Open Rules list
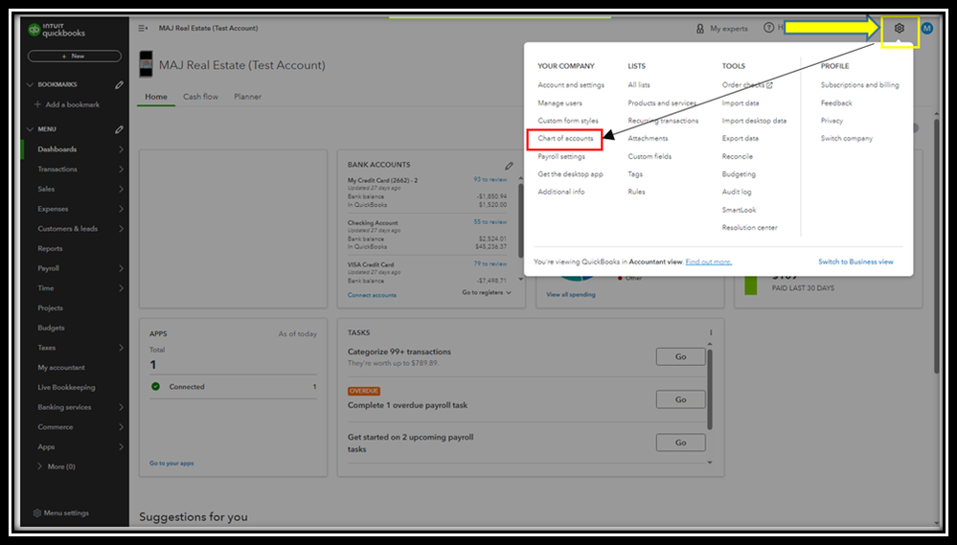 pyautogui.click(x=637, y=192)
